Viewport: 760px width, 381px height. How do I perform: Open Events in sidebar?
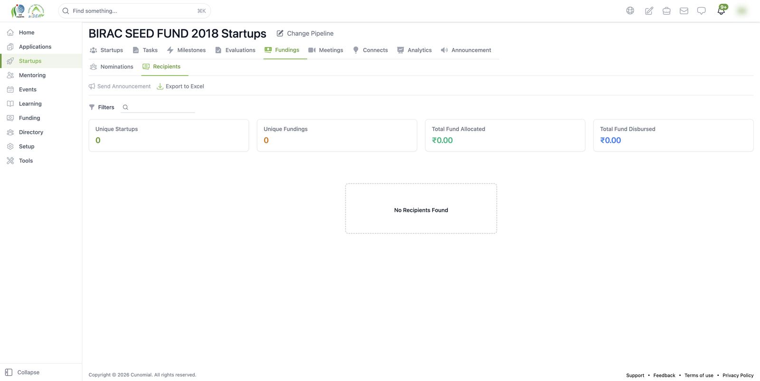[x=41, y=89]
